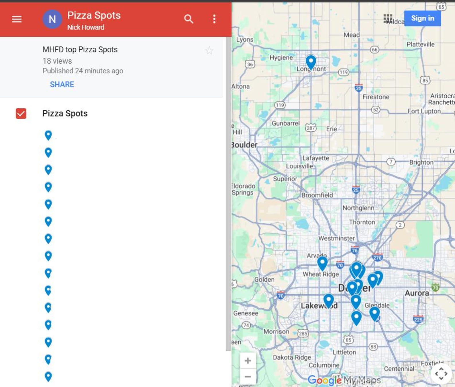The height and width of the screenshot is (387, 455).
Task: Click the SHARE link
Action: (x=62, y=84)
